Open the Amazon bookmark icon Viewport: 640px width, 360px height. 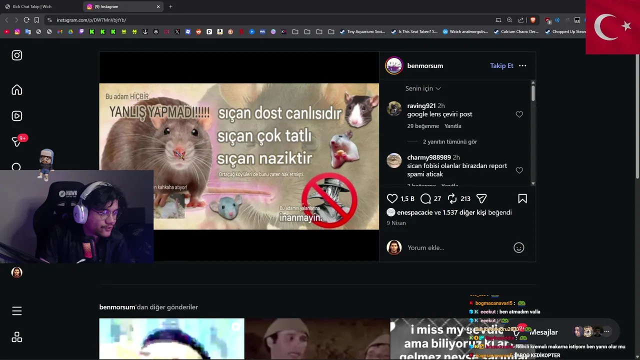point(219,31)
